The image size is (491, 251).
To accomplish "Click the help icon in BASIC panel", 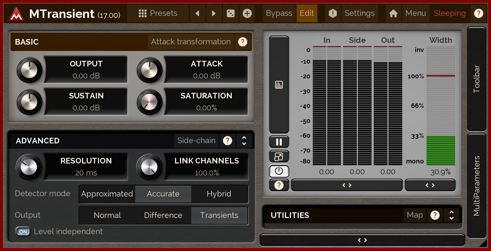I will [242, 42].
